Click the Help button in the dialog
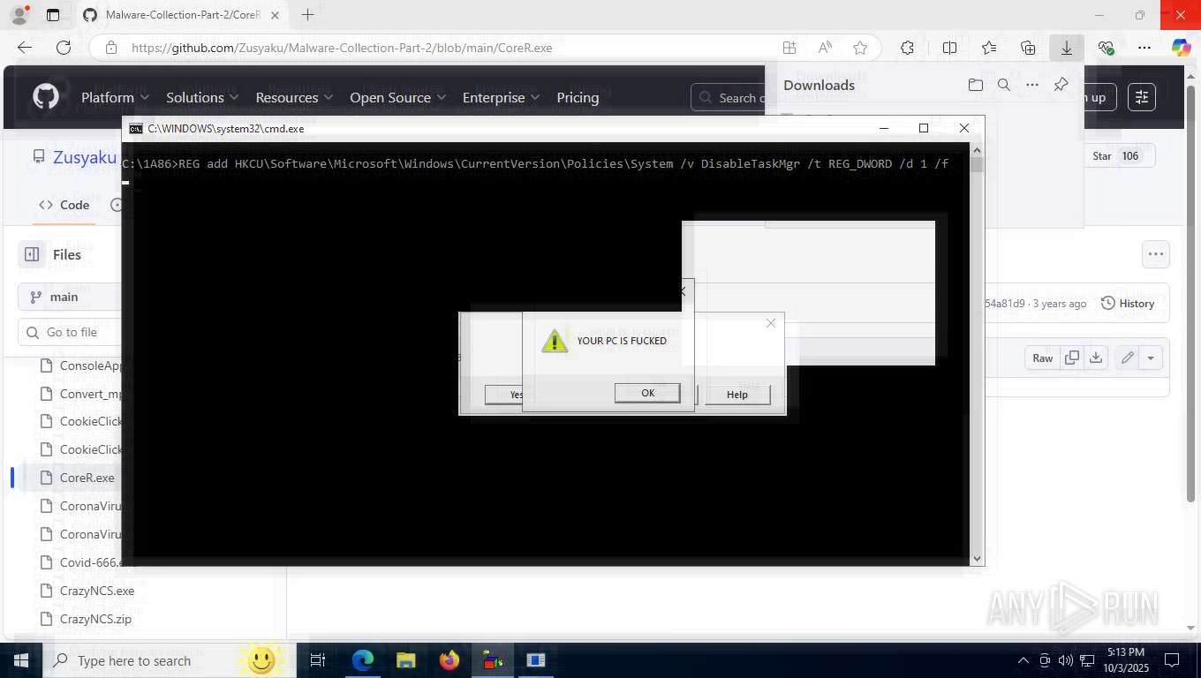Image resolution: width=1201 pixels, height=678 pixels. (x=737, y=395)
